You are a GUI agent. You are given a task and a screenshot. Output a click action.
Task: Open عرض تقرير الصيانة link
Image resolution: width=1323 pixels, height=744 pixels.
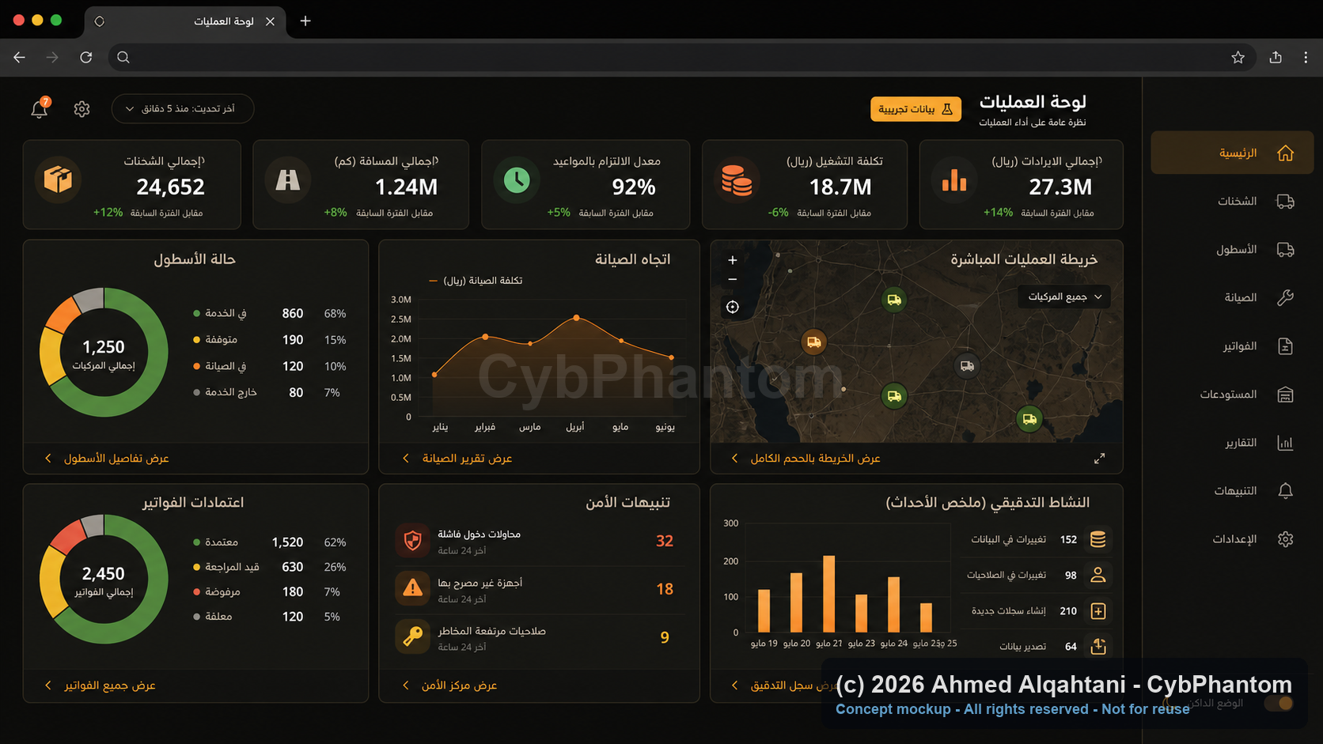coord(467,459)
